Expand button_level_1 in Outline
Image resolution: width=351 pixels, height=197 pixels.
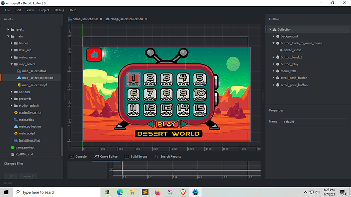pyautogui.click(x=273, y=57)
